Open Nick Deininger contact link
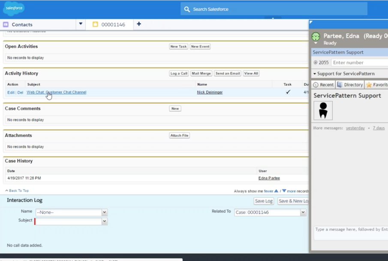Image resolution: width=388 pixels, height=261 pixels. click(x=210, y=92)
